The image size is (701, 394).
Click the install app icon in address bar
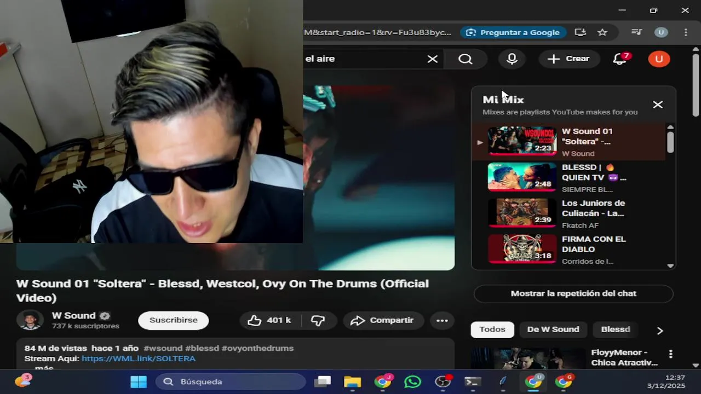pos(581,32)
